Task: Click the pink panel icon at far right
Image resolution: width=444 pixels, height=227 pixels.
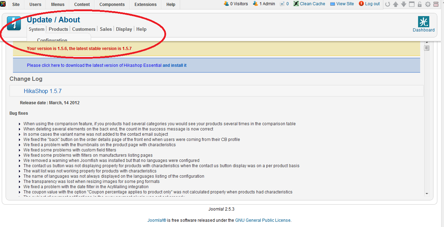Action: point(436,4)
